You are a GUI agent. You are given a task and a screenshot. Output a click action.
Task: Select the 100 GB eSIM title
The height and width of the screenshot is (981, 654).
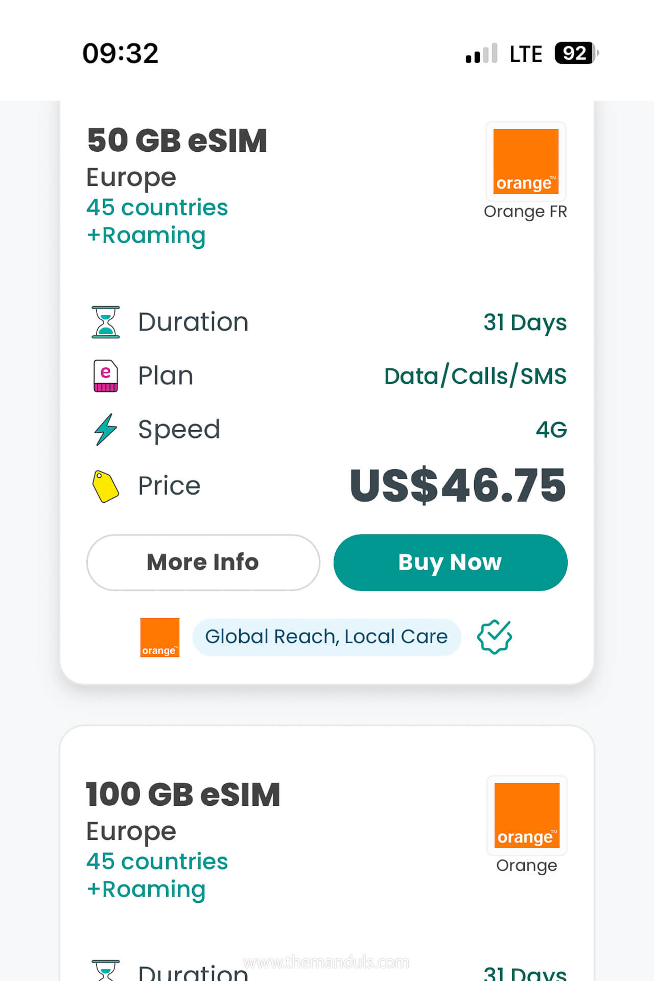click(183, 795)
